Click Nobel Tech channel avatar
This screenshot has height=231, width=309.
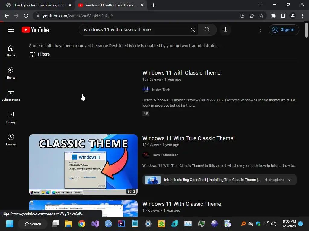146,90
